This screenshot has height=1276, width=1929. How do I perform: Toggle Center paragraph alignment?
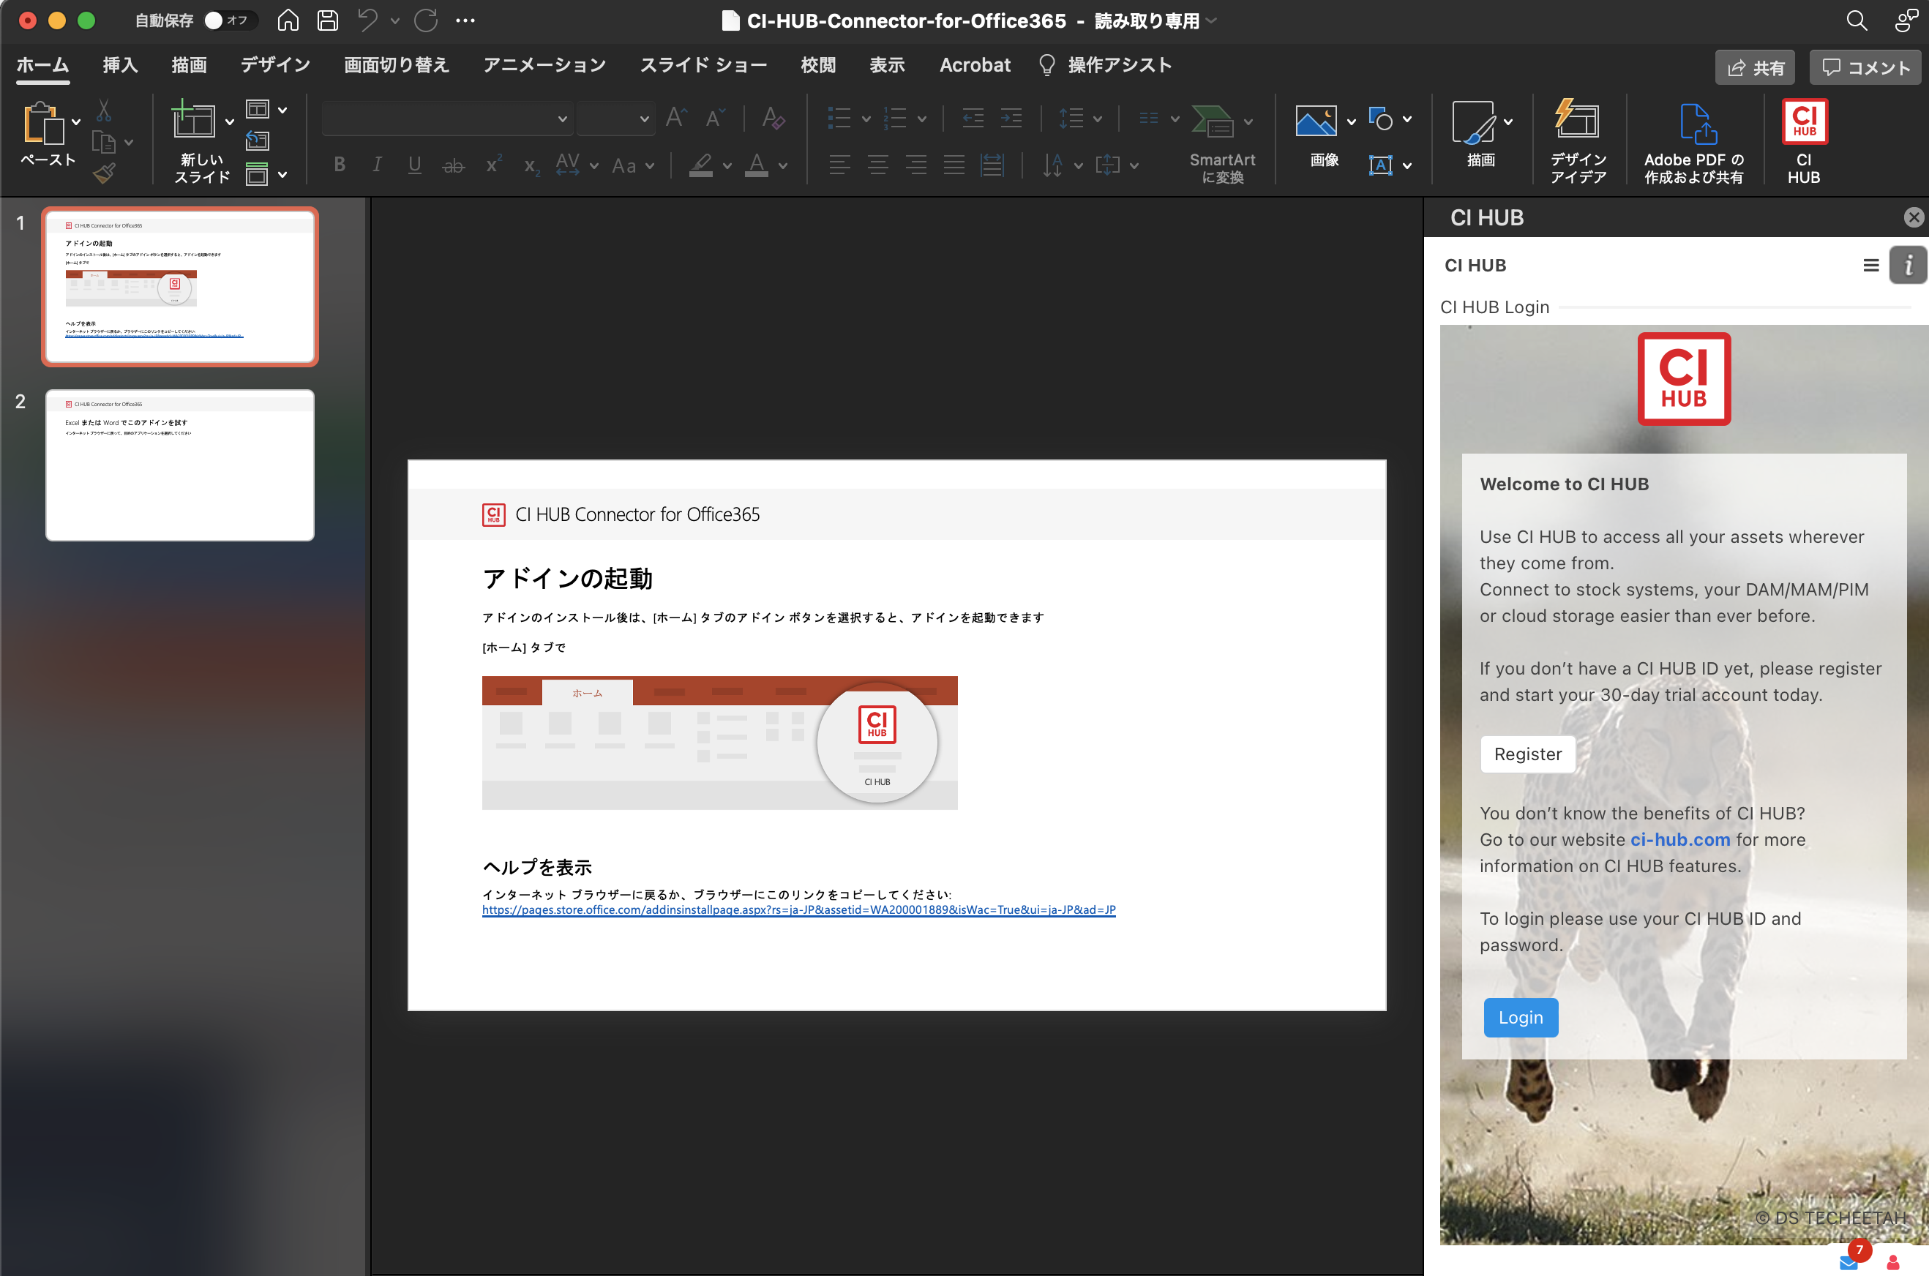[877, 165]
